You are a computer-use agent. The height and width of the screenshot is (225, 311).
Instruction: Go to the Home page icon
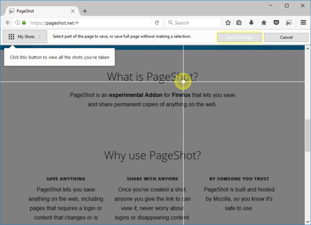click(264, 23)
